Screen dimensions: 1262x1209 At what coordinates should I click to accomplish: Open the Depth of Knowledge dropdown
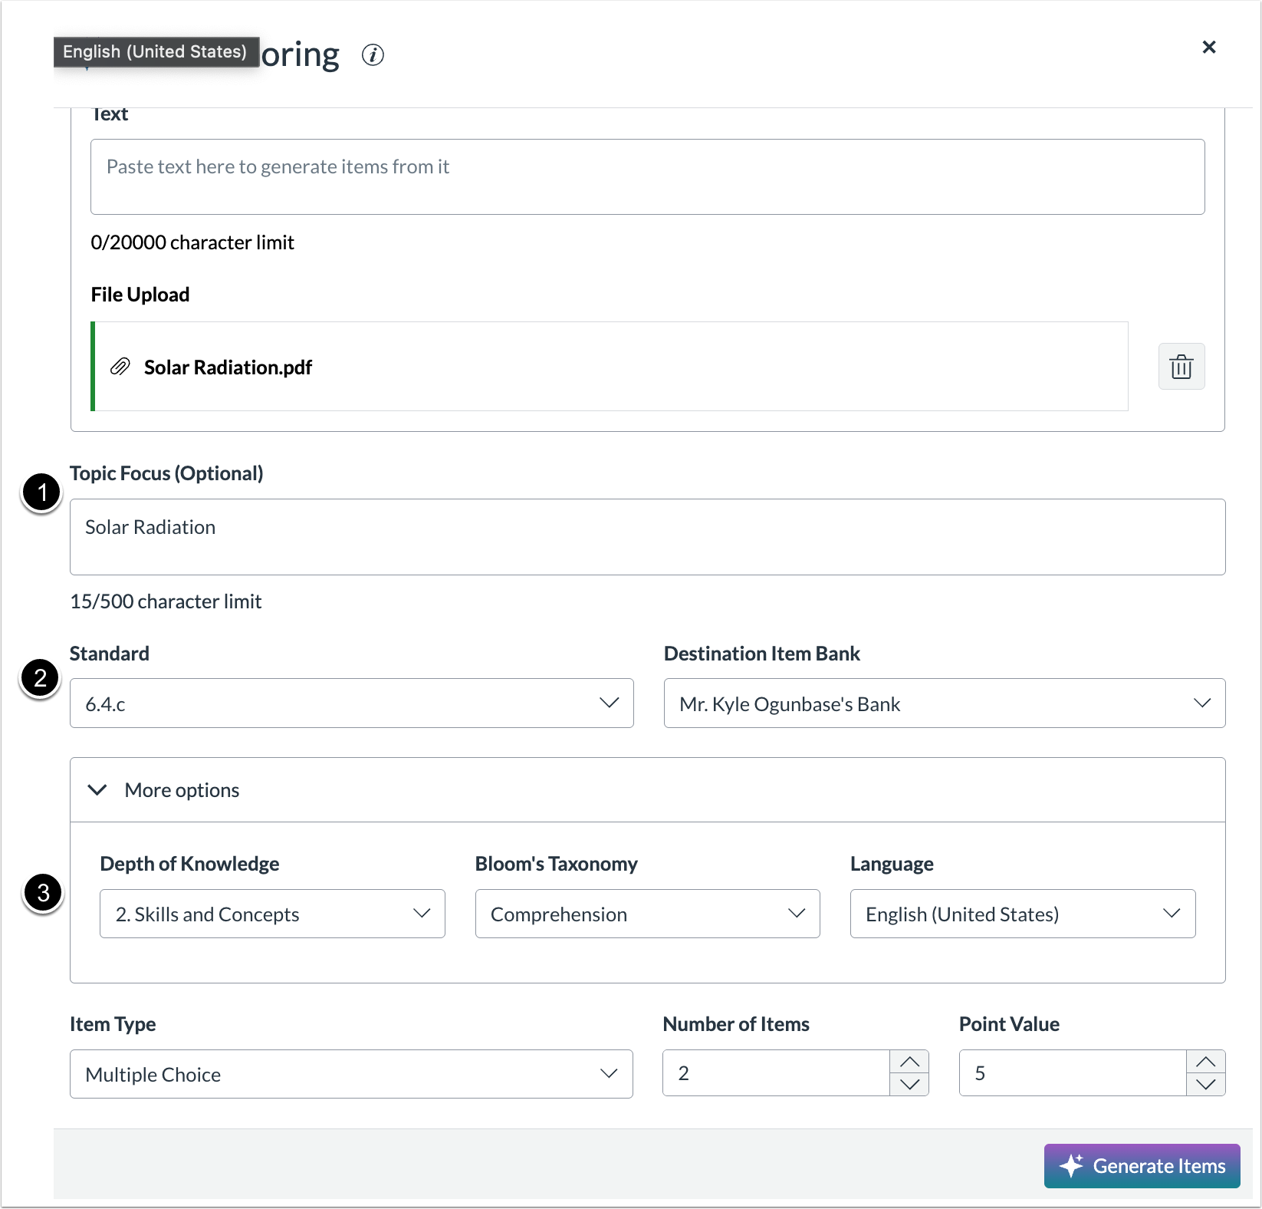coord(272,914)
